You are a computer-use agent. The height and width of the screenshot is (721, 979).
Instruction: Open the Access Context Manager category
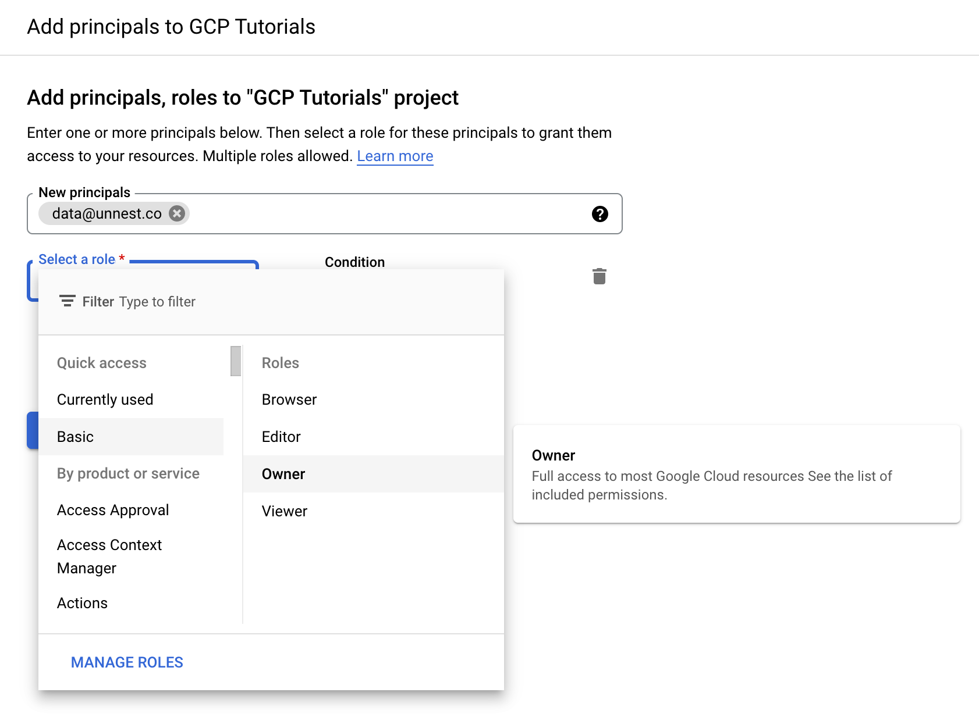(131, 556)
